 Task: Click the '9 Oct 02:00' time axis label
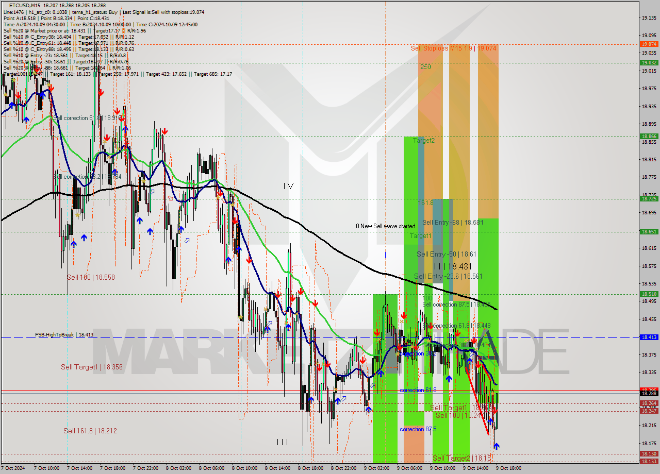coord(376,468)
